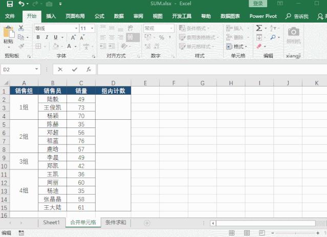Click the Orientation text-angle icon
The height and width of the screenshot is (237, 327).
[x=124, y=46]
